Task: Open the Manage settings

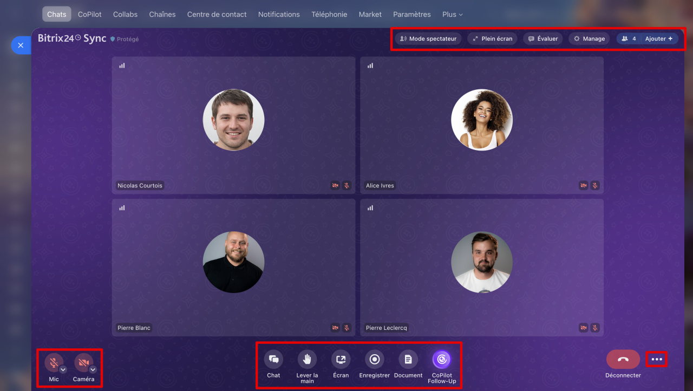Action: pos(589,38)
